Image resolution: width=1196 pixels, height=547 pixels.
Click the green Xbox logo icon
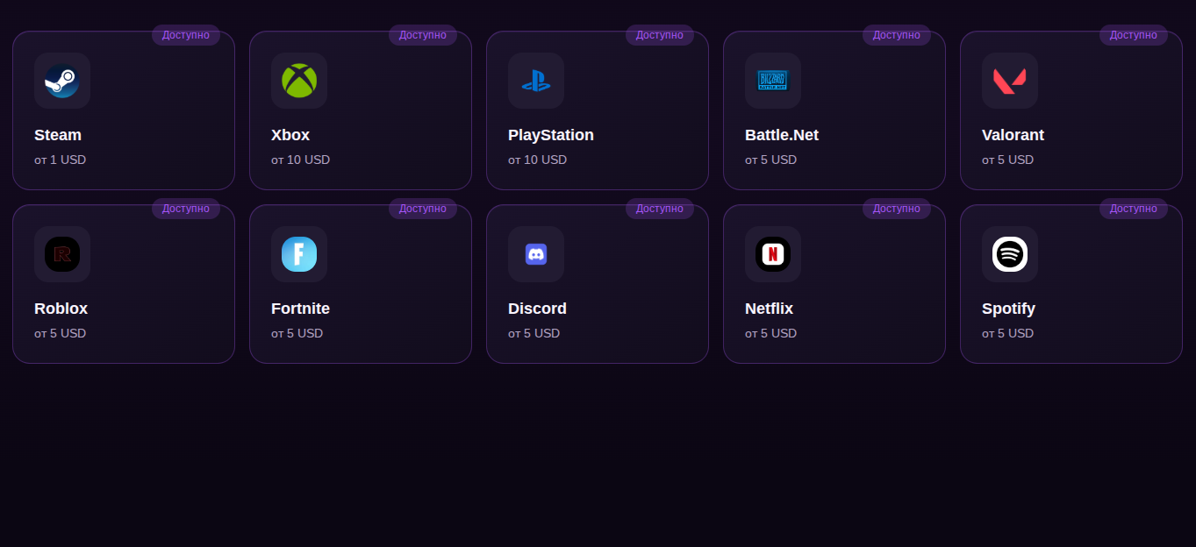(299, 81)
